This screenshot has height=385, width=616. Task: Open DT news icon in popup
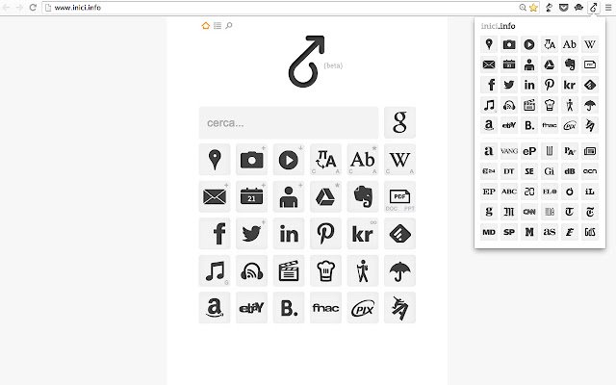509,171
